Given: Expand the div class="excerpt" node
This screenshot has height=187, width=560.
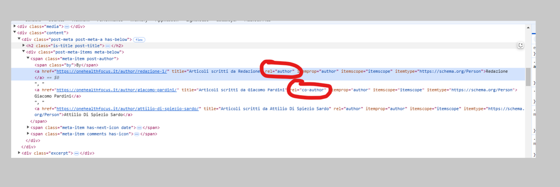Looking at the screenshot, I should click(19, 153).
